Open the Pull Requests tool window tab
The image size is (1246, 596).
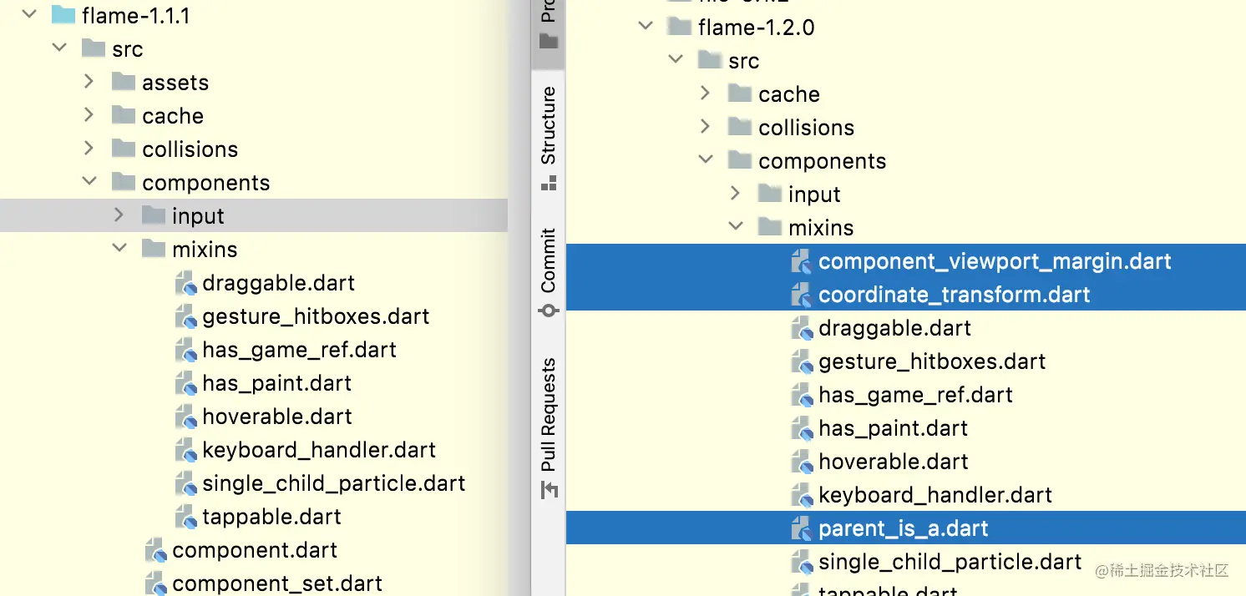pos(548,427)
